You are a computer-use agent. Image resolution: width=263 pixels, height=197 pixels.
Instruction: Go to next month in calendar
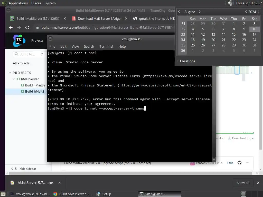tap(200, 12)
